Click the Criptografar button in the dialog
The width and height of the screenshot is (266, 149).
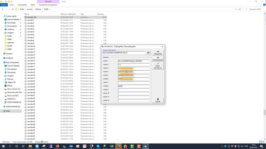158,53
